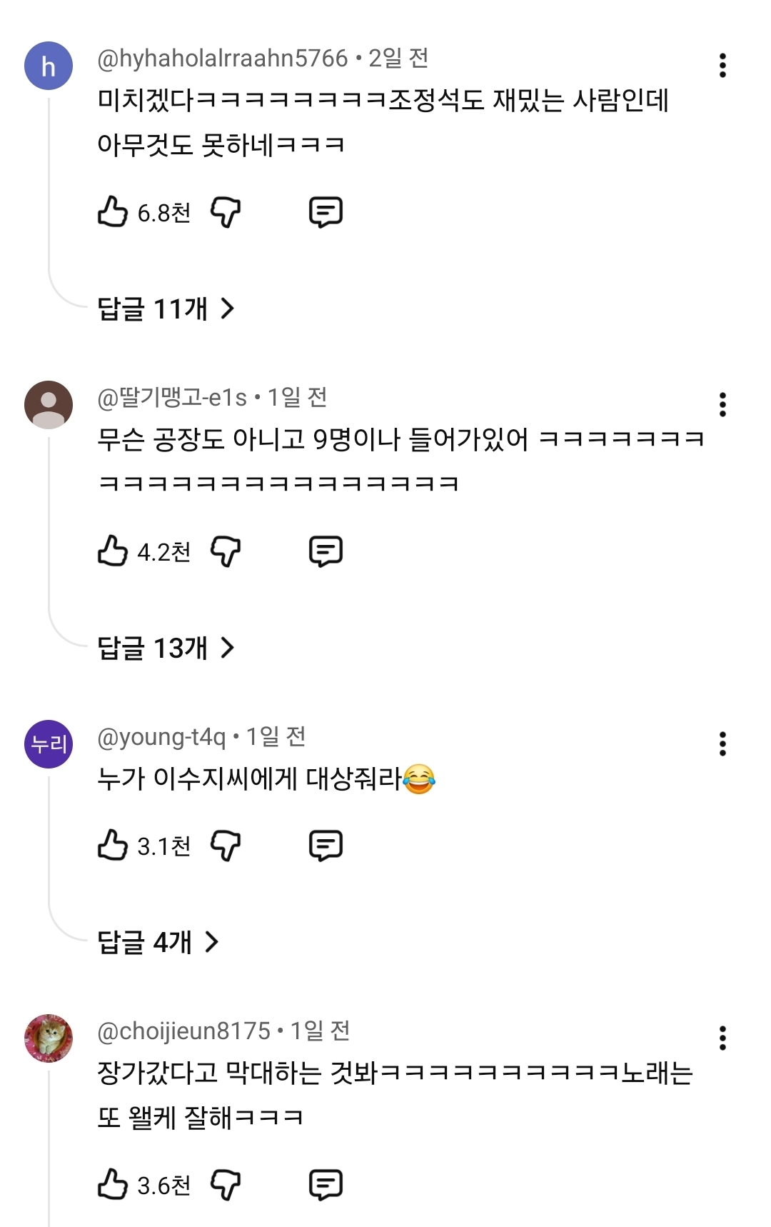Dislike the @딸기맹고-e1s comment
Viewport: 771px width, 1227px height.
pos(226,551)
